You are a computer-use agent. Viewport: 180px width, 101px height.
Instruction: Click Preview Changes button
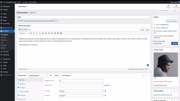172,21
